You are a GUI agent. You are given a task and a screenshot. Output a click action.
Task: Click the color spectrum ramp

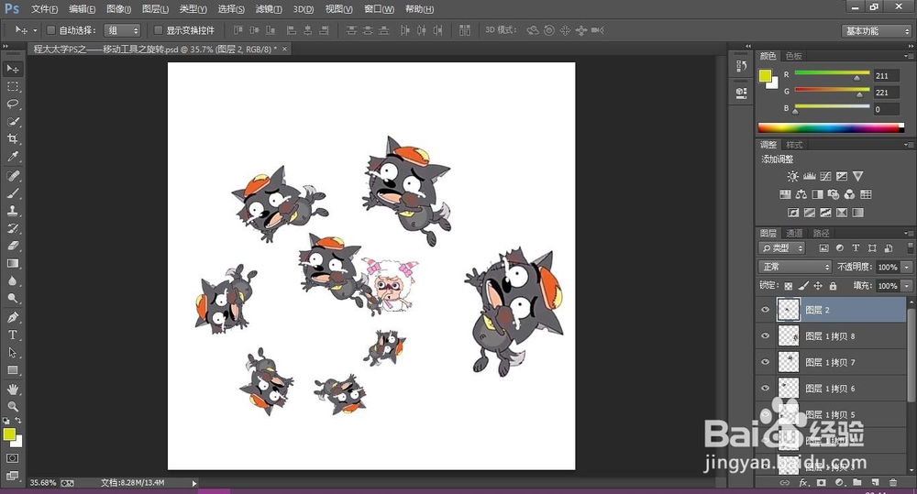831,127
